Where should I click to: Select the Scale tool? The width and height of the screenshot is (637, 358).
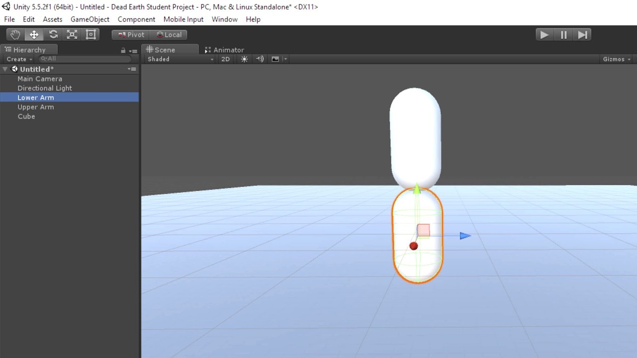point(72,35)
